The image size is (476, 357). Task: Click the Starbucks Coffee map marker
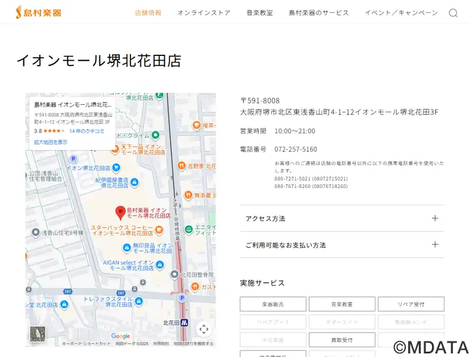[x=158, y=231]
